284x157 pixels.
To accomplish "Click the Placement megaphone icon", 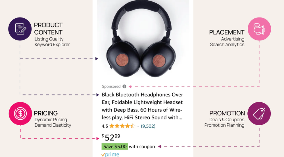I will pos(259,29).
